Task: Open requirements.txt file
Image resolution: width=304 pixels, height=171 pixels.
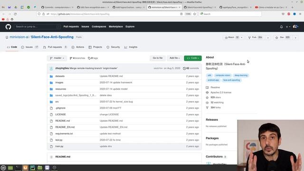Action: coord(64,133)
